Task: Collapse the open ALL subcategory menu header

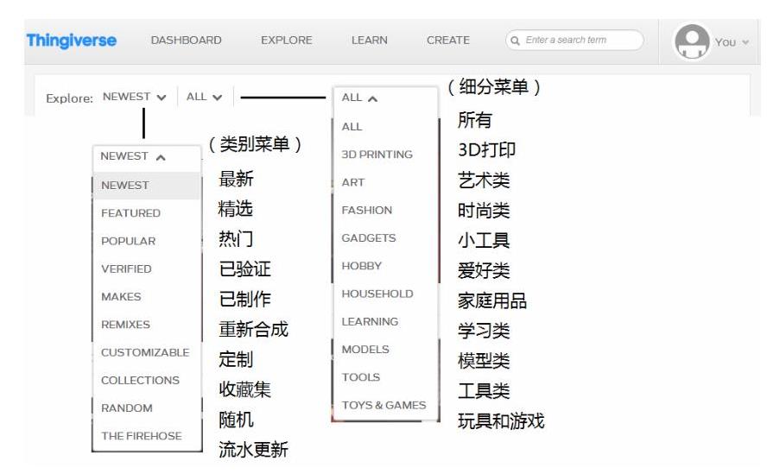Action: (360, 98)
